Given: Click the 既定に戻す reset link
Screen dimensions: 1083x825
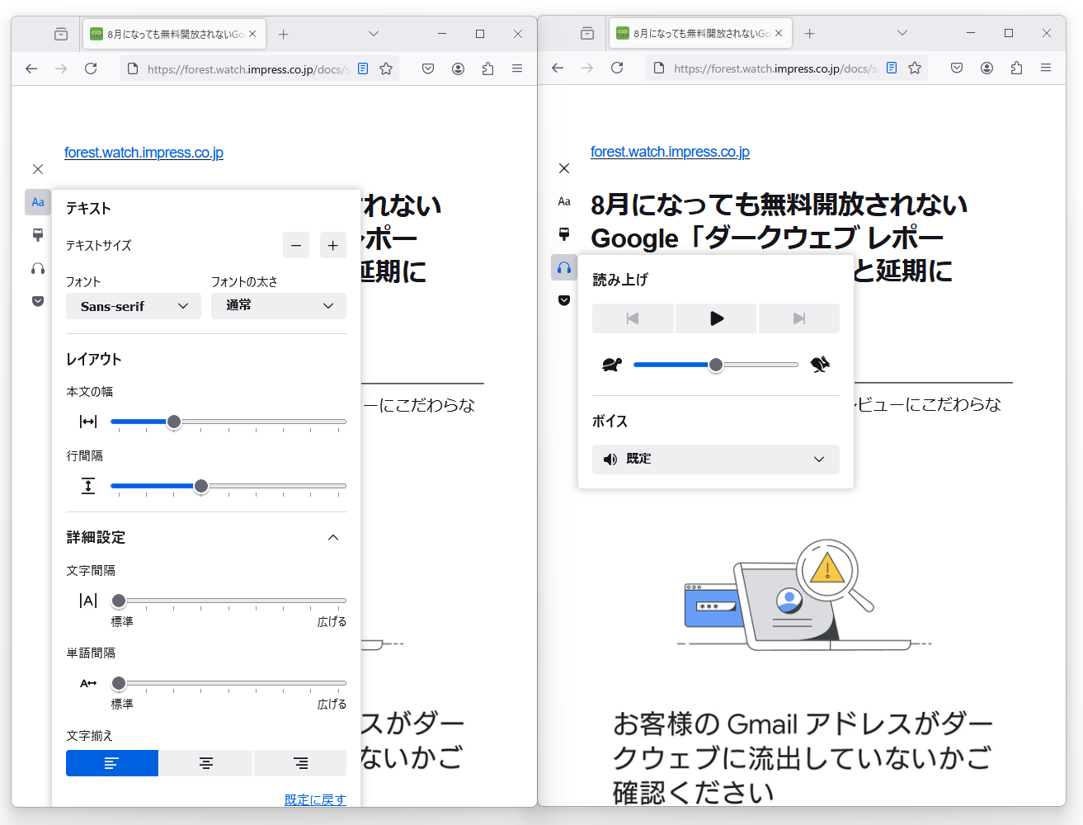Looking at the screenshot, I should (x=314, y=799).
